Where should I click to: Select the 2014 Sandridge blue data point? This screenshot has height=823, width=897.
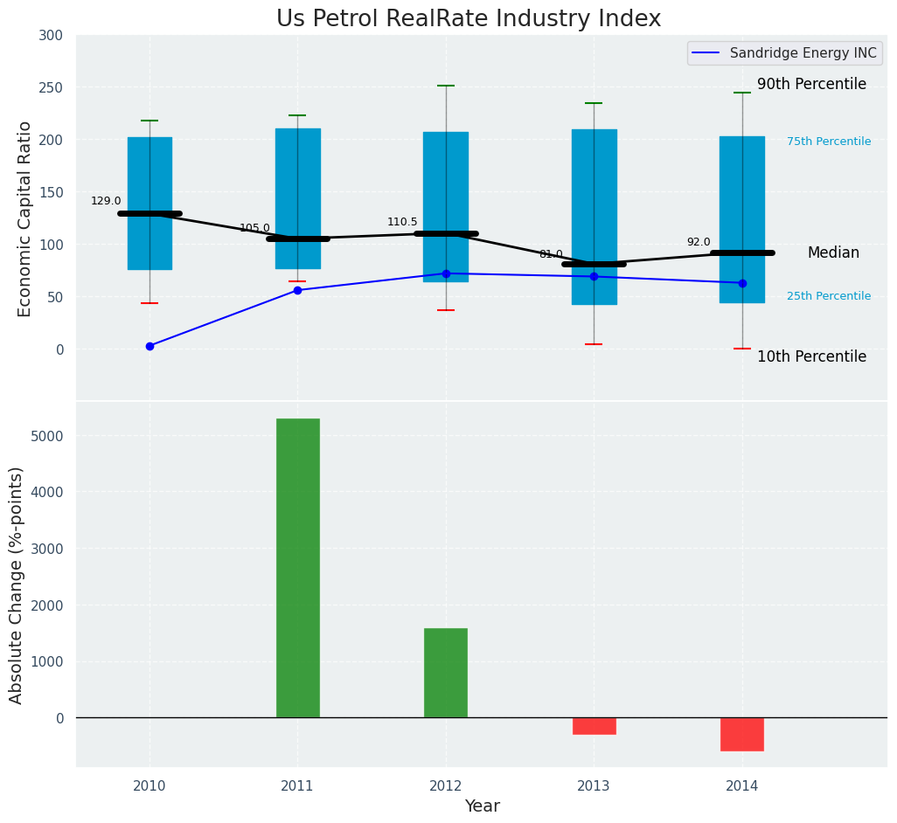pyautogui.click(x=742, y=283)
